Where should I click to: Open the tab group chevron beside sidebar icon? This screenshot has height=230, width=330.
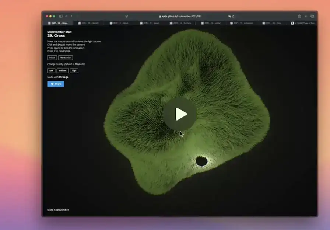pos(66,16)
